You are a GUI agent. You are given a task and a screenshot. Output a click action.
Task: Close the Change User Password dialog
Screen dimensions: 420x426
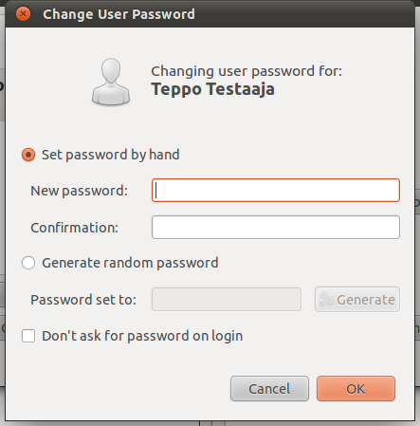(x=23, y=14)
